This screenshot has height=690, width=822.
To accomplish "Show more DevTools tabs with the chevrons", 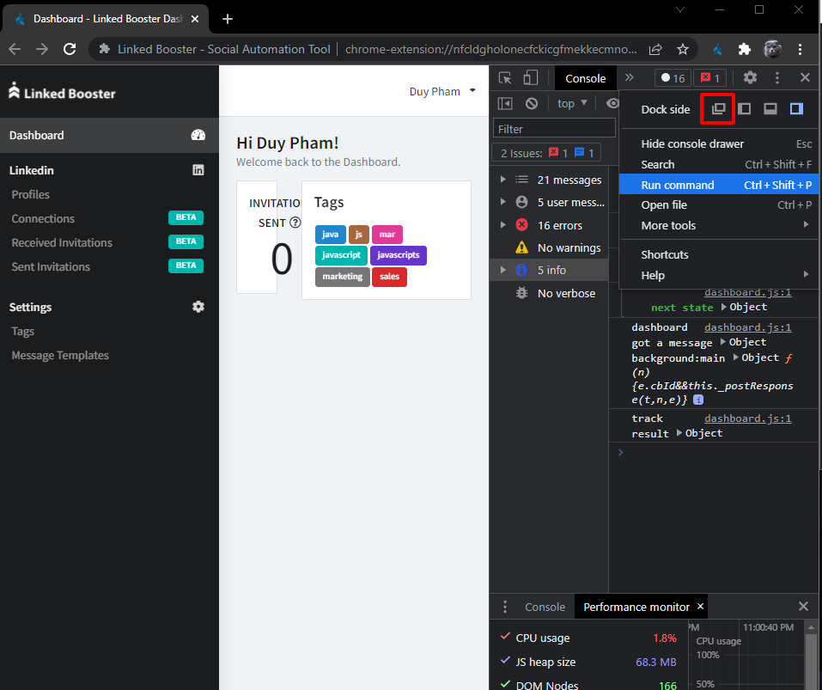I will click(x=629, y=78).
